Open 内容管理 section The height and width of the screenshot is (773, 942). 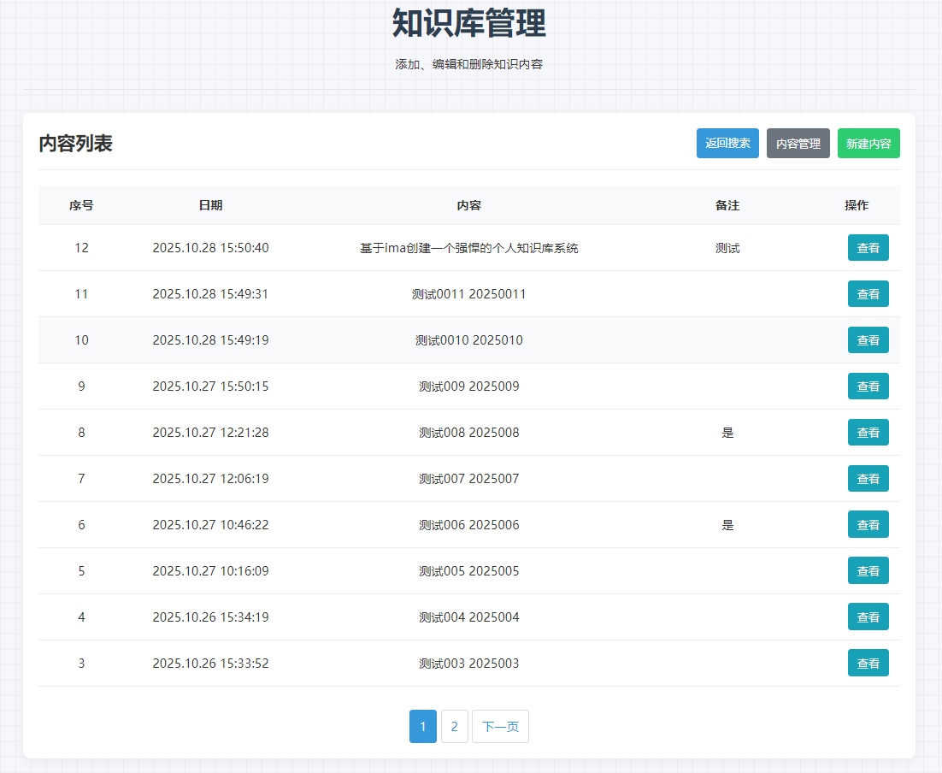(798, 144)
